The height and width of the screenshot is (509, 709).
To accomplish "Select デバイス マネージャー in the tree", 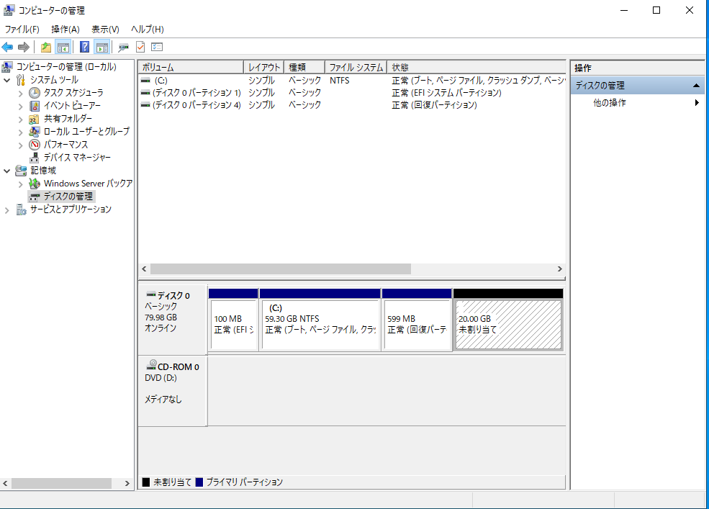I will 77,158.
